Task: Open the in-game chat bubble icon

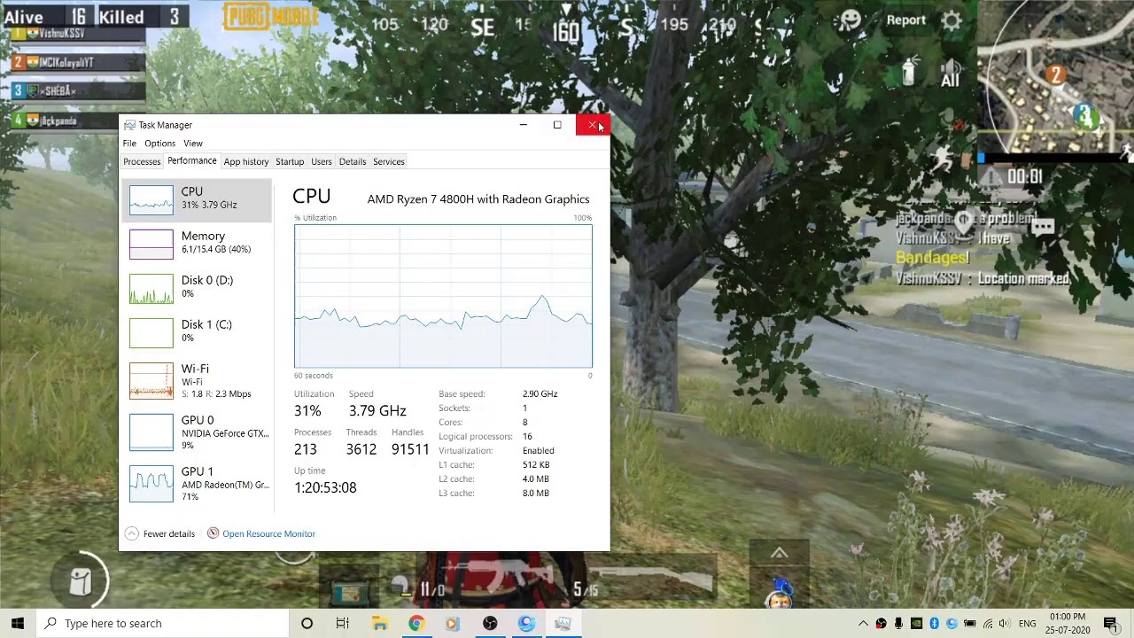Action: (x=1043, y=227)
